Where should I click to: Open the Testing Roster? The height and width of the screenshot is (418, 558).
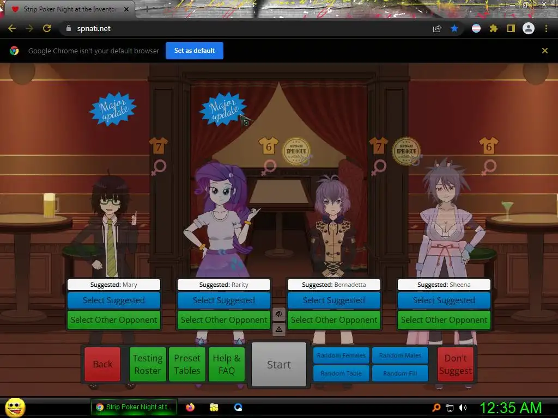[148, 364]
